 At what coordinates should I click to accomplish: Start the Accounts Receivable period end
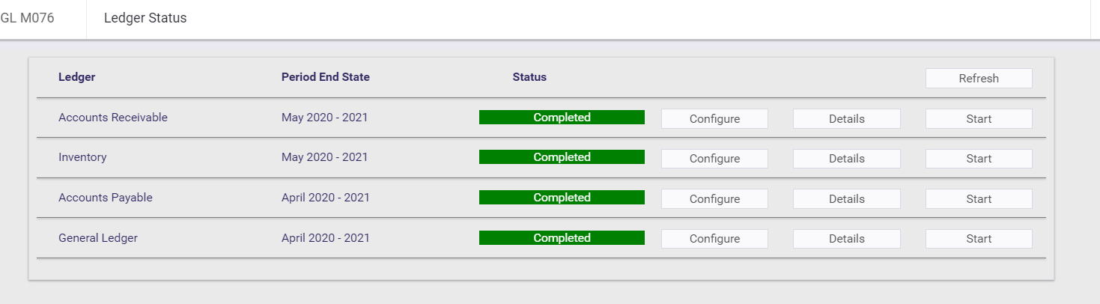coord(979,119)
